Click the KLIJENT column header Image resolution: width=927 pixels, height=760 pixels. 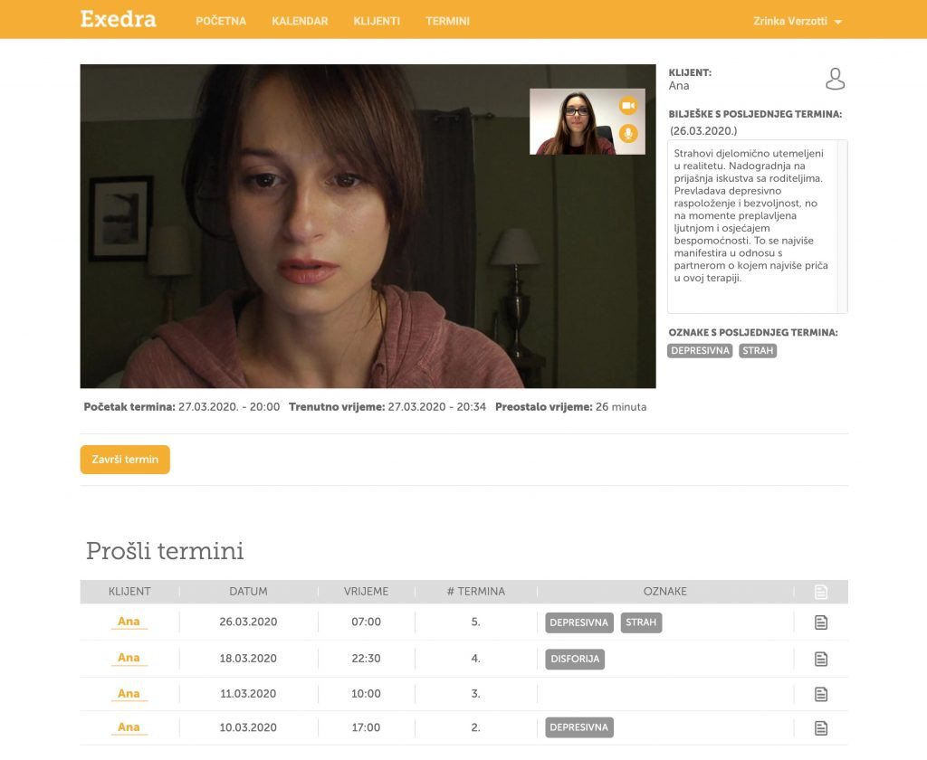[129, 592]
